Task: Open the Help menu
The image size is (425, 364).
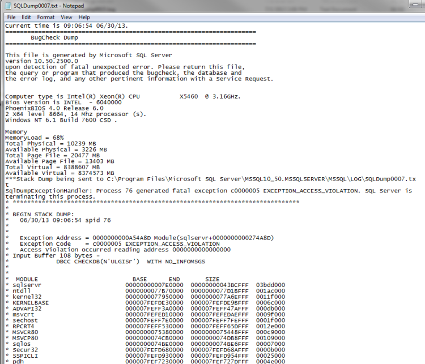Action: click(84, 18)
